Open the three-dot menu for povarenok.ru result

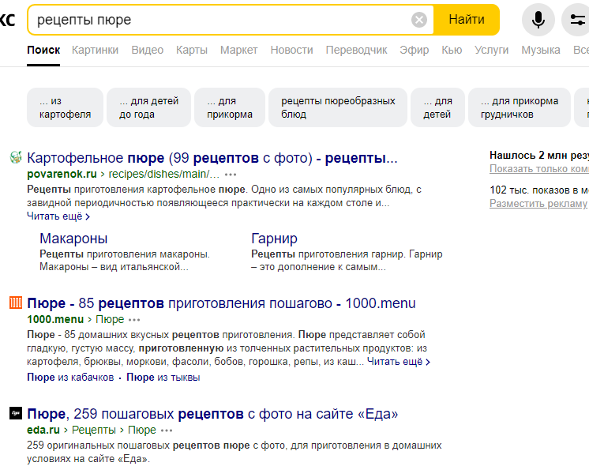click(x=231, y=175)
